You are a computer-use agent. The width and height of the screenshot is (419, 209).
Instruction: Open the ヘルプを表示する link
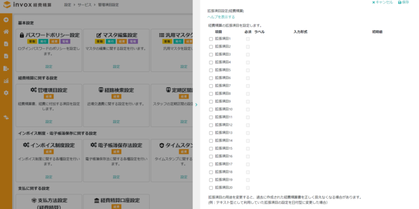[x=221, y=17]
